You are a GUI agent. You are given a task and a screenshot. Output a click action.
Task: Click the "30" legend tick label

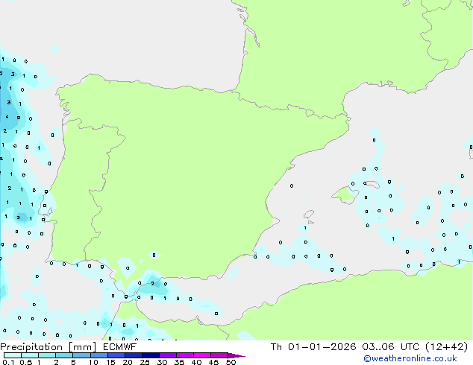162,362
